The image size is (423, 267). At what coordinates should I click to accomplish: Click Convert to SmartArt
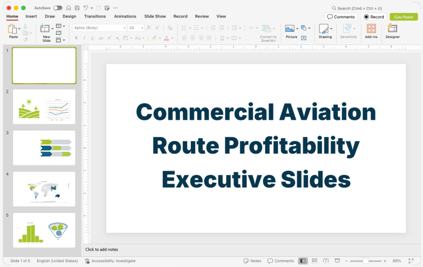268,33
